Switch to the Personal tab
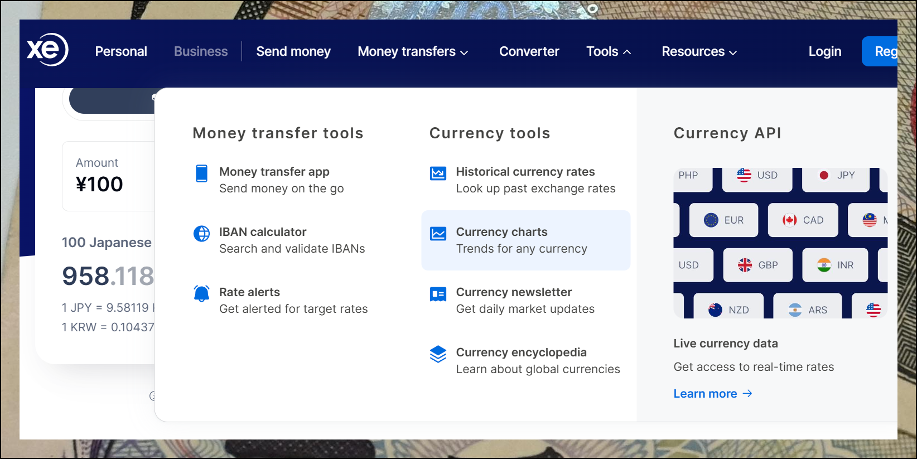The image size is (917, 459). coord(121,51)
